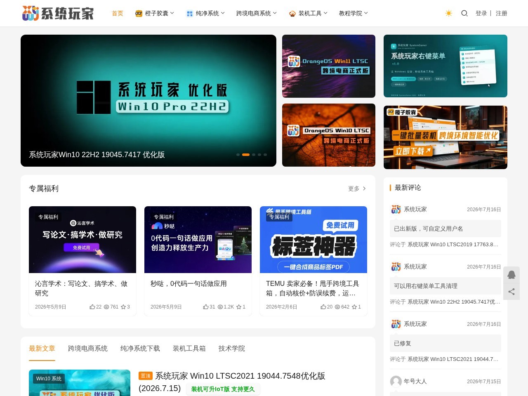The height and width of the screenshot is (396, 528).
Task: Click comment text 可以用右键菜单工具清理
Action: point(426,286)
